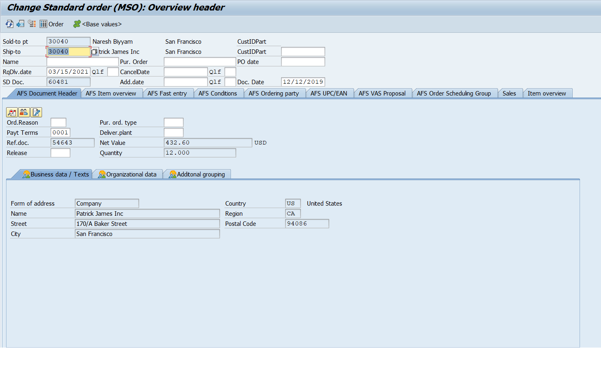This screenshot has width=601, height=374.
Task: Focus the Ord.Reason input field
Action: [58, 123]
